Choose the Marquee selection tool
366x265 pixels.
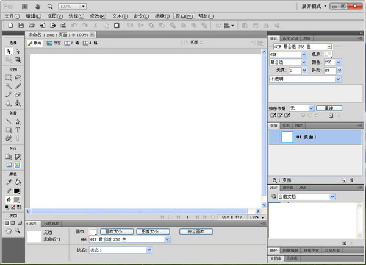tap(9, 78)
